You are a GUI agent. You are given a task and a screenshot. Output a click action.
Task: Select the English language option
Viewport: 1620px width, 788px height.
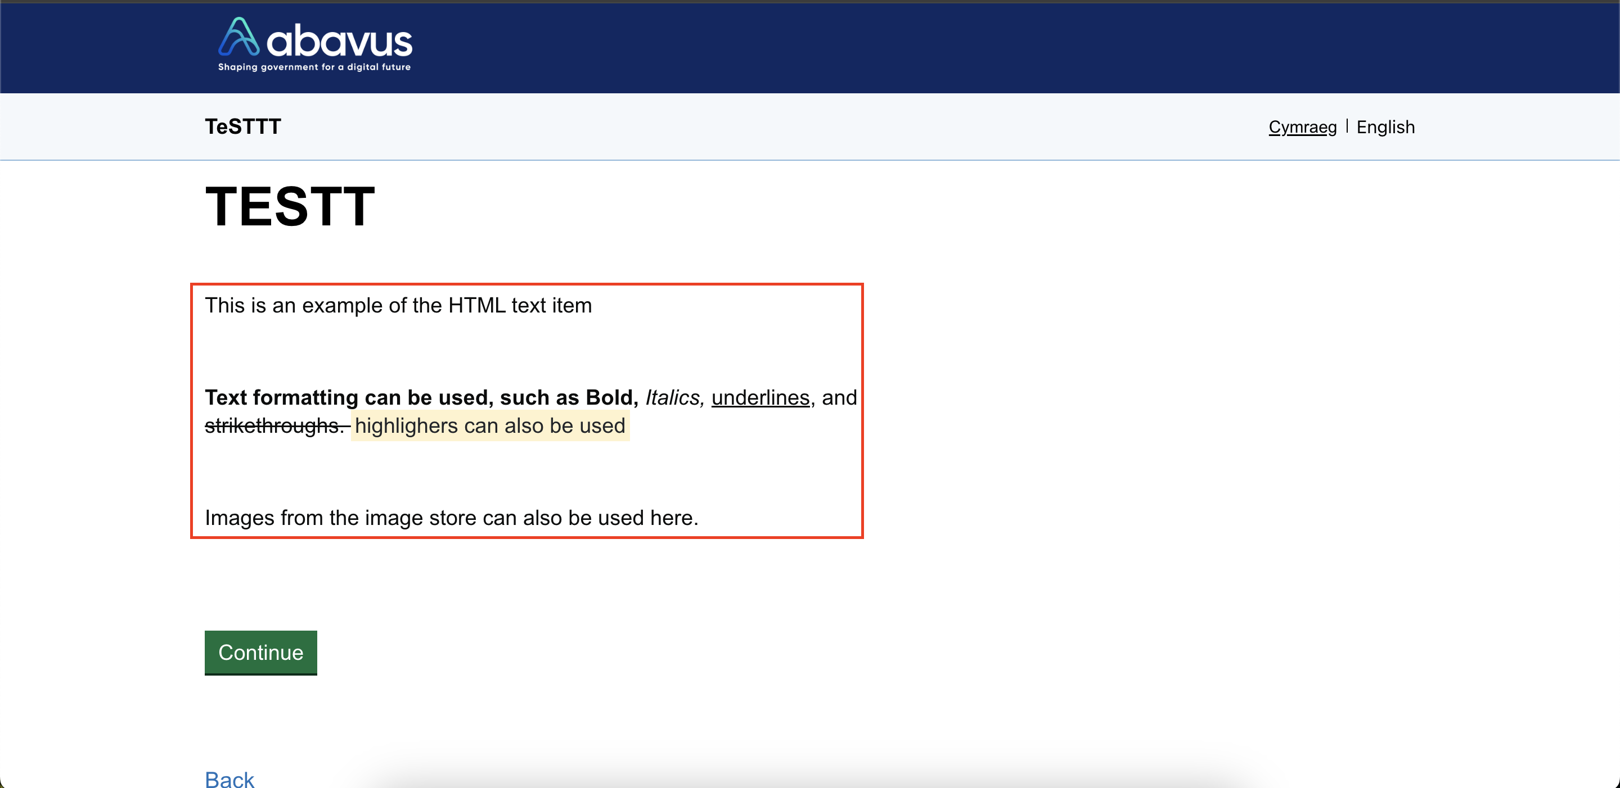tap(1385, 127)
